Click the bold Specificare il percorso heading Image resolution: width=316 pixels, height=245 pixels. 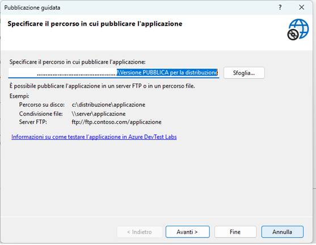click(x=95, y=24)
